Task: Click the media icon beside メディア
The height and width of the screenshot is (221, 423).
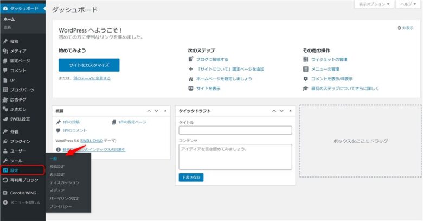Action: pyautogui.click(x=5, y=51)
